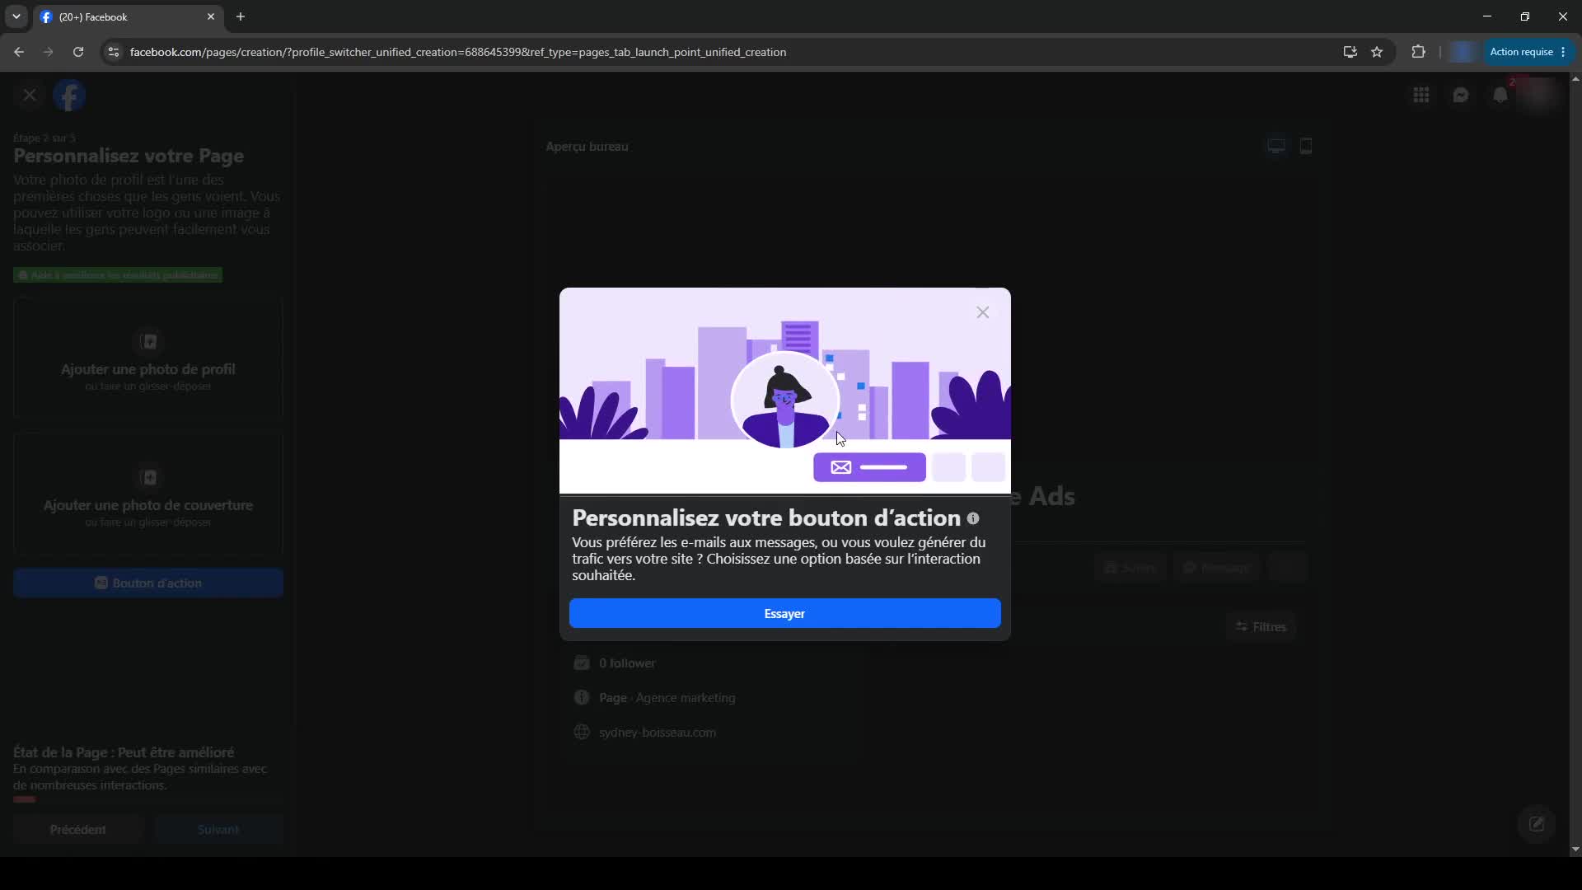The height and width of the screenshot is (890, 1582).
Task: Click the follower count icon in the preview
Action: 582,663
